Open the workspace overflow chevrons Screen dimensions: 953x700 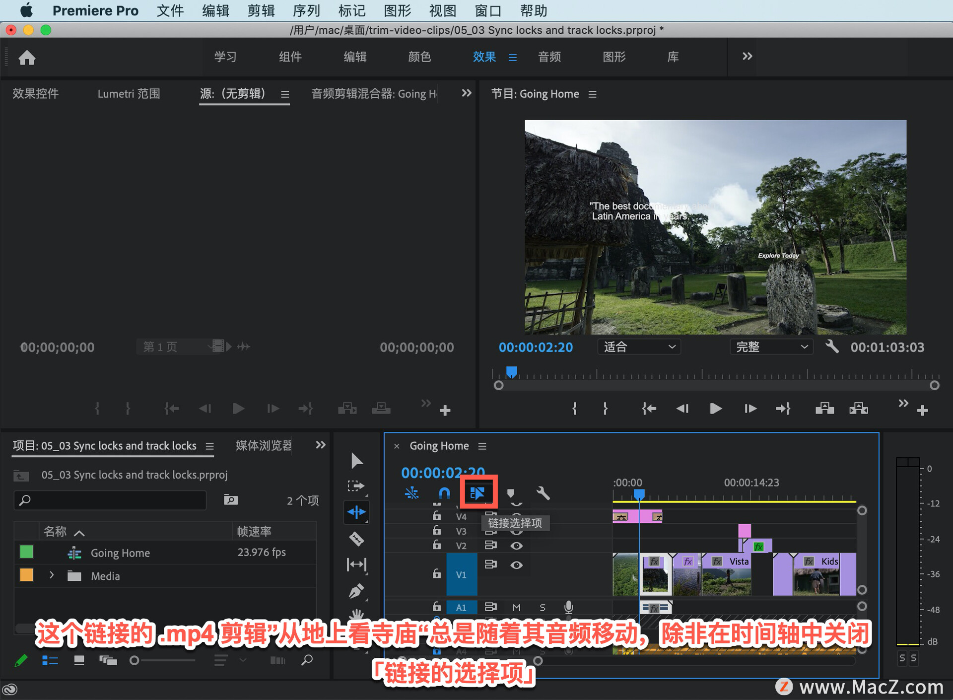coord(747,56)
